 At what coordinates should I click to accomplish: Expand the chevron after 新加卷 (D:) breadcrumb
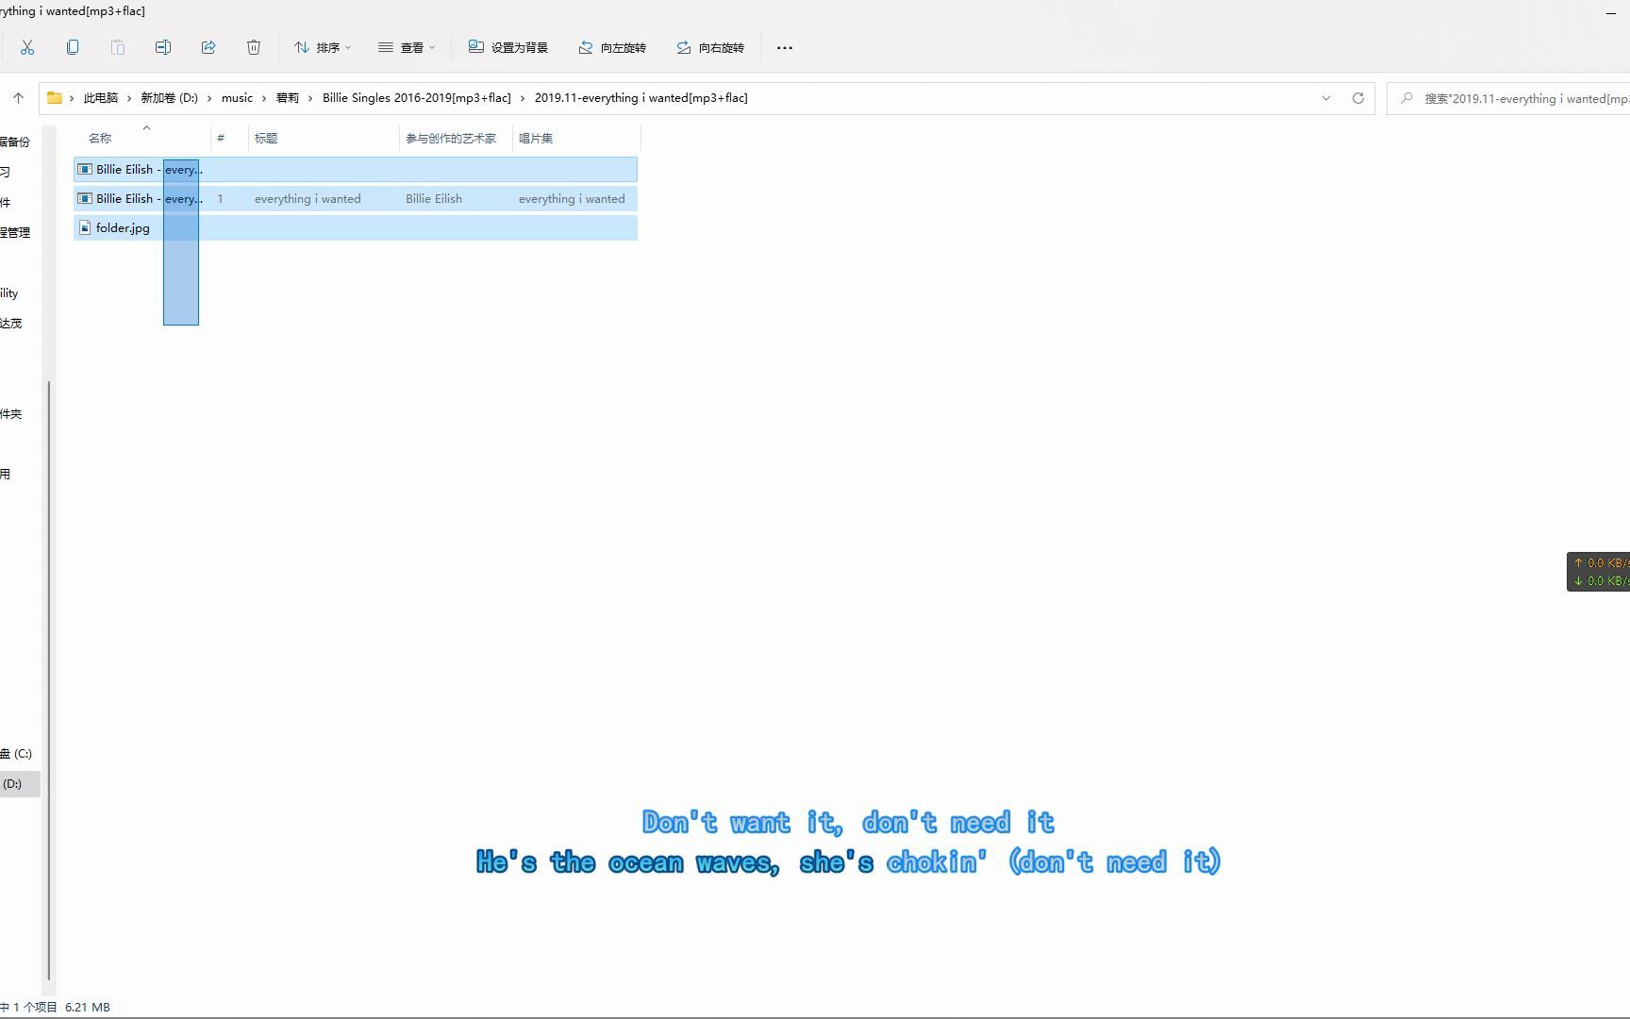pyautogui.click(x=209, y=98)
